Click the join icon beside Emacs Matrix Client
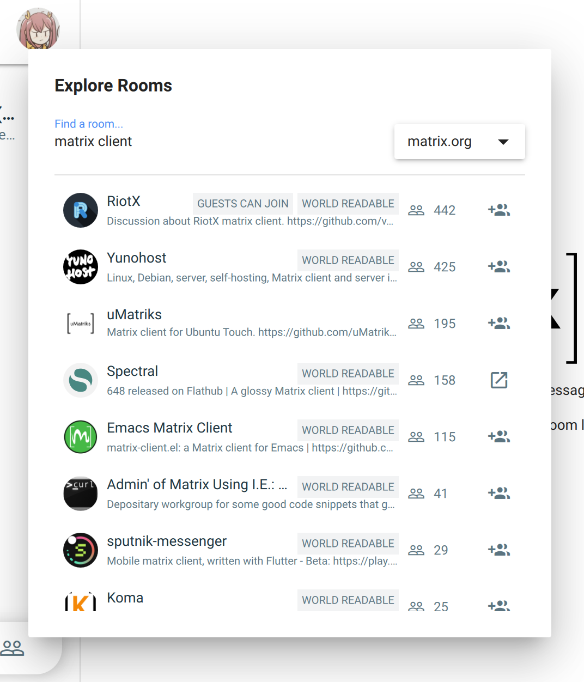584x682 pixels. pos(499,436)
